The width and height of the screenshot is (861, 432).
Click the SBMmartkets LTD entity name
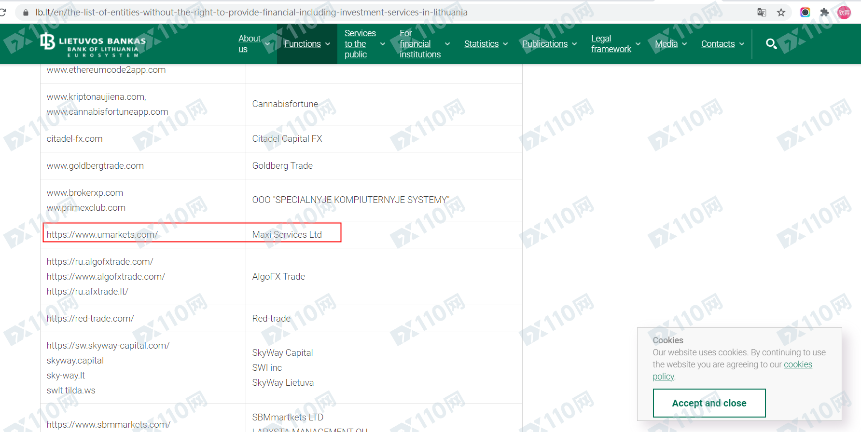[x=288, y=418]
